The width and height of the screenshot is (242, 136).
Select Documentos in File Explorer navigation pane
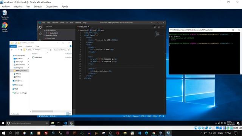(20, 65)
